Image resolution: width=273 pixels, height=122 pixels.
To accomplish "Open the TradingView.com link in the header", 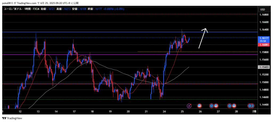I will [x=30, y=3].
